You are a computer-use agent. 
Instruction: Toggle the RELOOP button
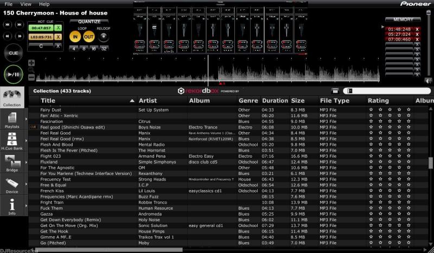[x=103, y=37]
